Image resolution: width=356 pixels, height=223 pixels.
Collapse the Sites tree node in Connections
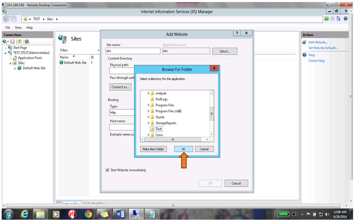pyautogui.click(x=10, y=63)
